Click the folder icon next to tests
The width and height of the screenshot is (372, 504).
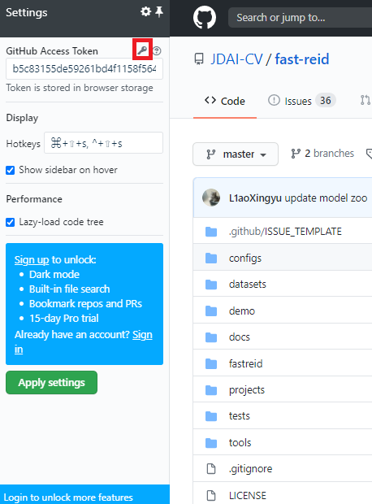pyautogui.click(x=211, y=416)
